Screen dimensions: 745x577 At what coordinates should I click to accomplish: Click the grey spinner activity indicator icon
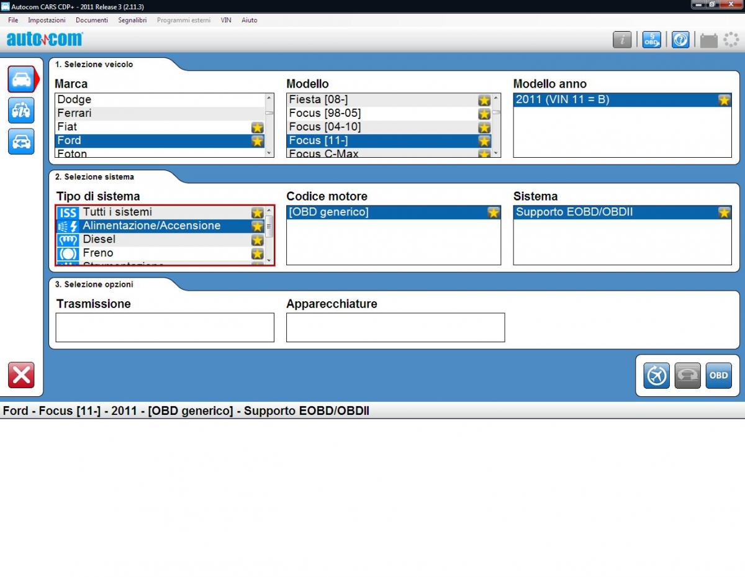(x=731, y=40)
